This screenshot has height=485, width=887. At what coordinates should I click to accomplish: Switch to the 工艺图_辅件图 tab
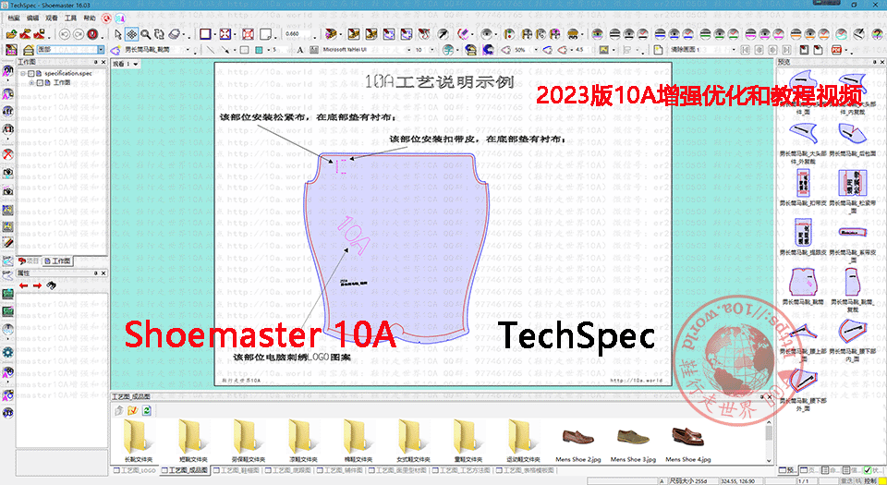point(342,470)
